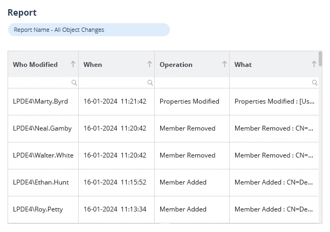This screenshot has width=330, height=232.
Task: Click the sort arrow in Who Modified column
Action: (73, 64)
